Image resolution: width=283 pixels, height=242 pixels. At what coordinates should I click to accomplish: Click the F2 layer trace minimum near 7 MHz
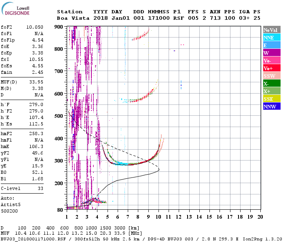pyautogui.click(x=128, y=165)
